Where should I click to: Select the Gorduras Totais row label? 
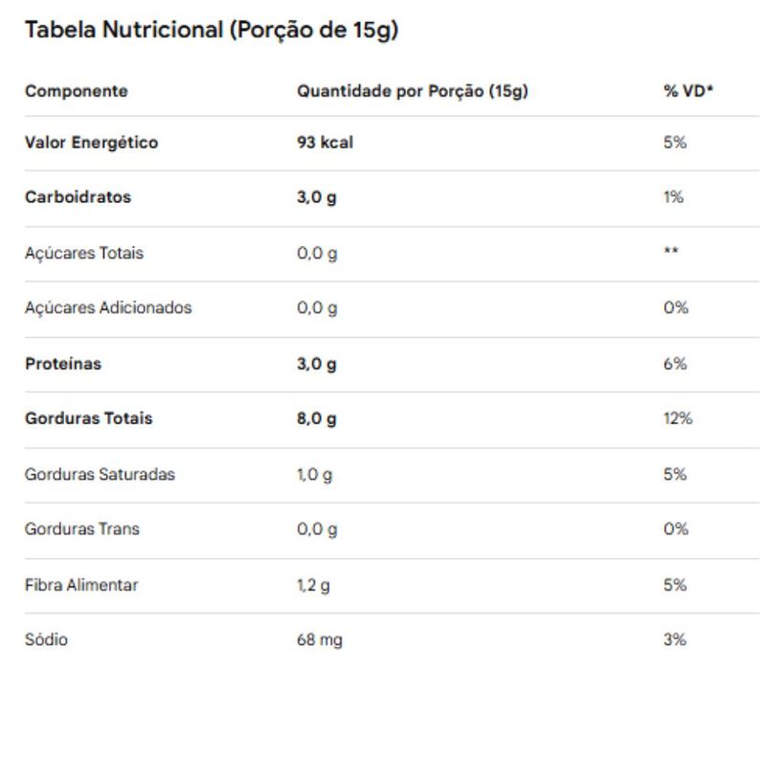pos(88,418)
